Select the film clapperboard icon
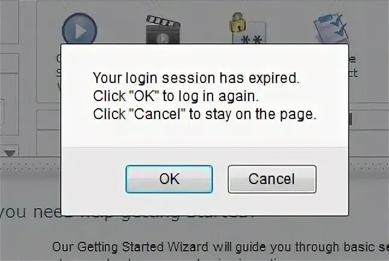The height and width of the screenshot is (261, 389). [163, 29]
